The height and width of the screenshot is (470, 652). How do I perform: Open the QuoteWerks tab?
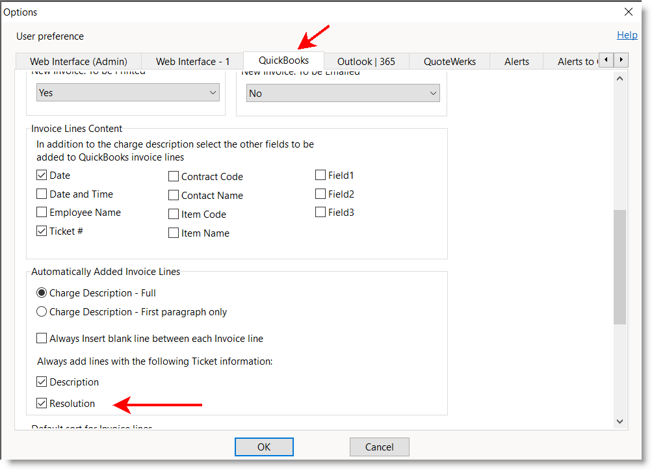click(x=450, y=62)
